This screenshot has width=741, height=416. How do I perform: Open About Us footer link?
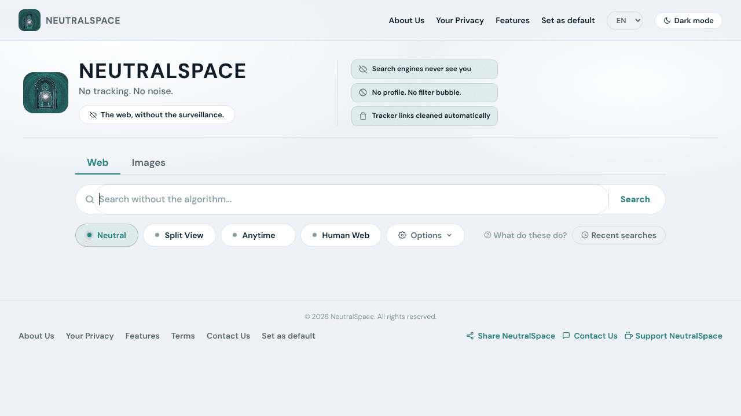point(36,336)
